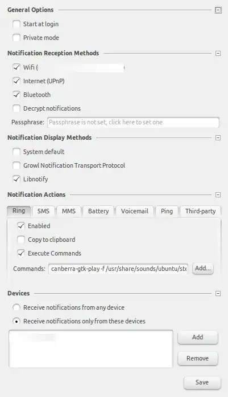Collapse the Notification Reception Methods section

point(218,54)
